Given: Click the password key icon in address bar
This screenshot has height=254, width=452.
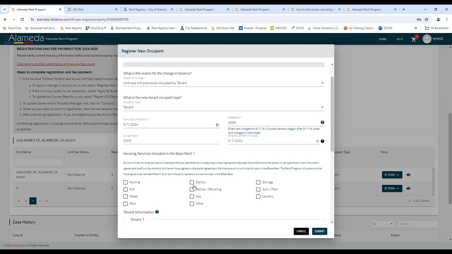Looking at the screenshot, I should pyautogui.click(x=419, y=19).
